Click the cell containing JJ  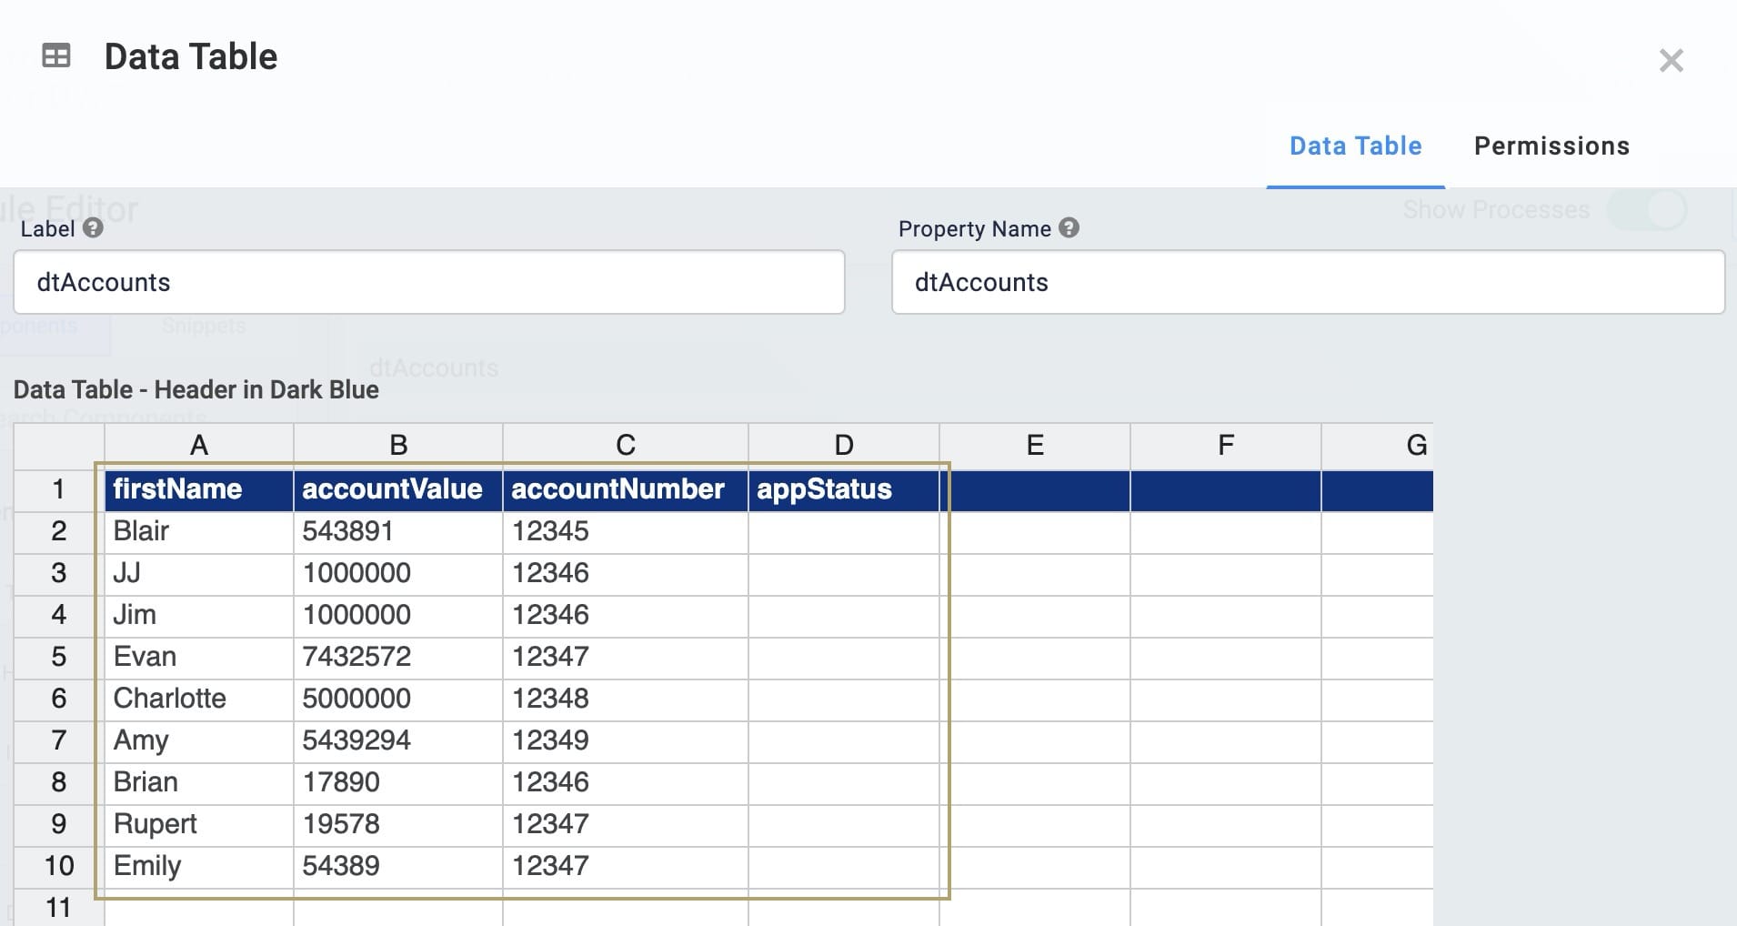[199, 574]
